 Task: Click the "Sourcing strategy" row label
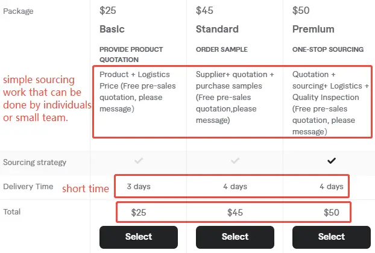[35, 162]
